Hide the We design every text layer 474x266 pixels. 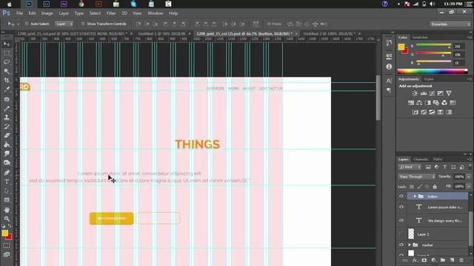point(401,220)
